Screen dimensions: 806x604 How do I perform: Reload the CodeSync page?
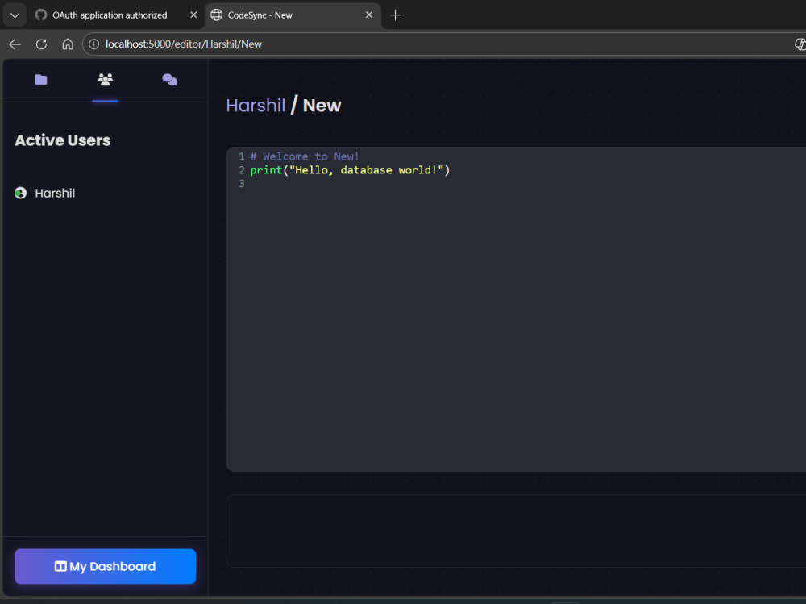coord(42,44)
